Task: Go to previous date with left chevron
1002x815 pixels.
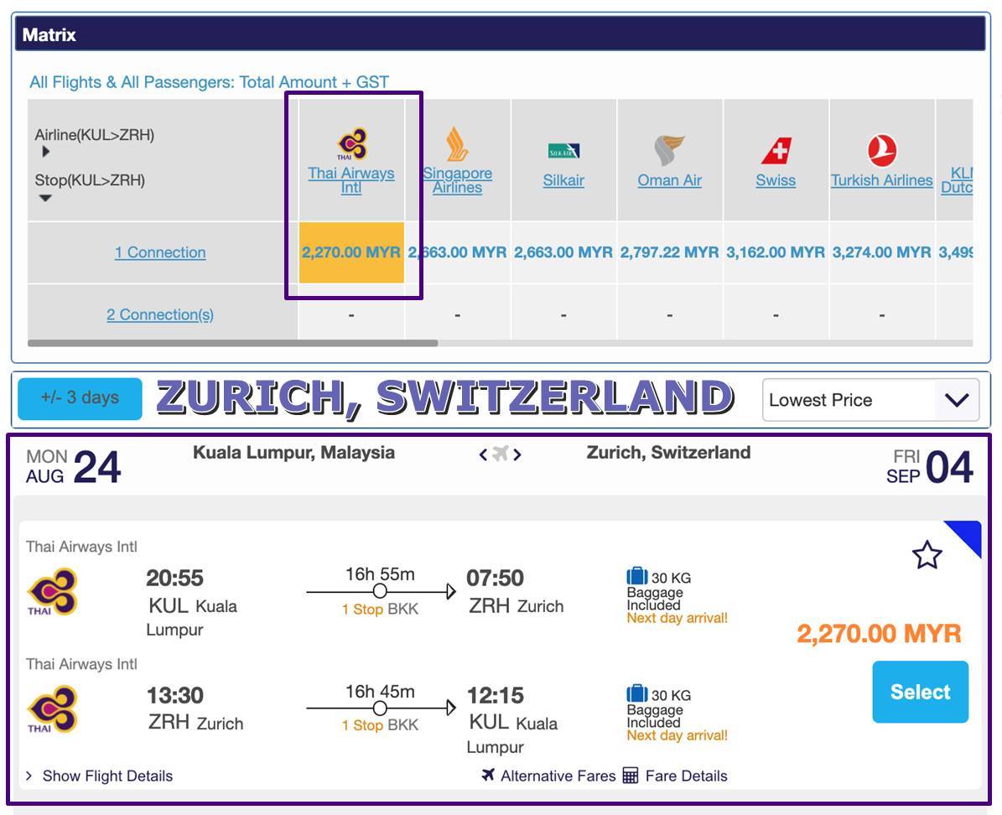Action: pyautogui.click(x=483, y=454)
